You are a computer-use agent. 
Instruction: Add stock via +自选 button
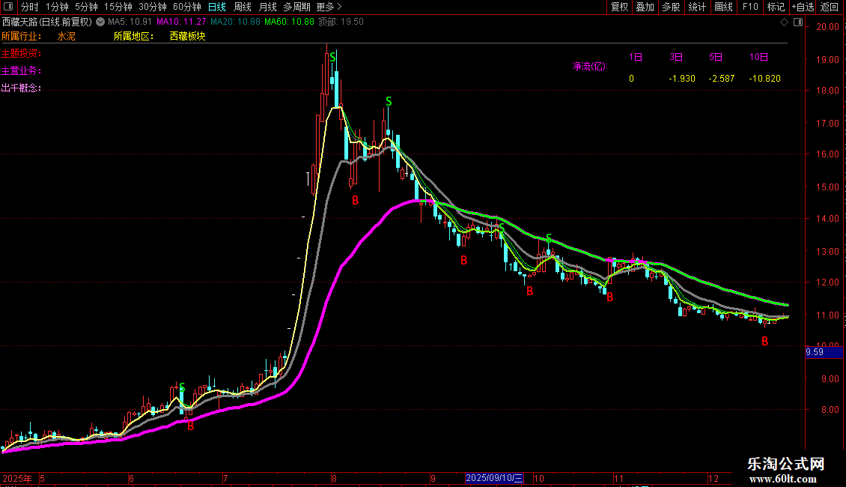803,7
